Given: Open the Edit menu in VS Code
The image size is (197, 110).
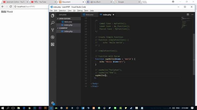Looking at the screenshot, I should [55, 11].
